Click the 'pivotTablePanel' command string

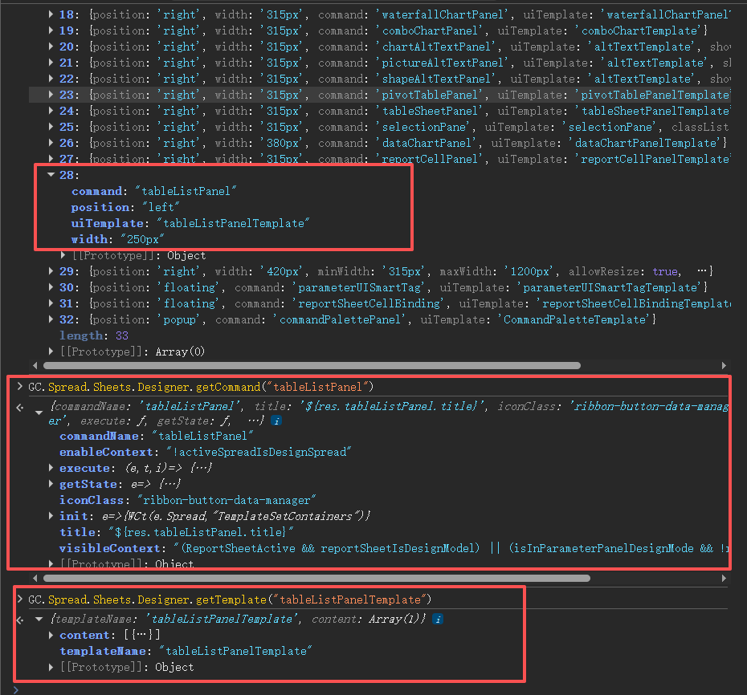tap(429, 95)
